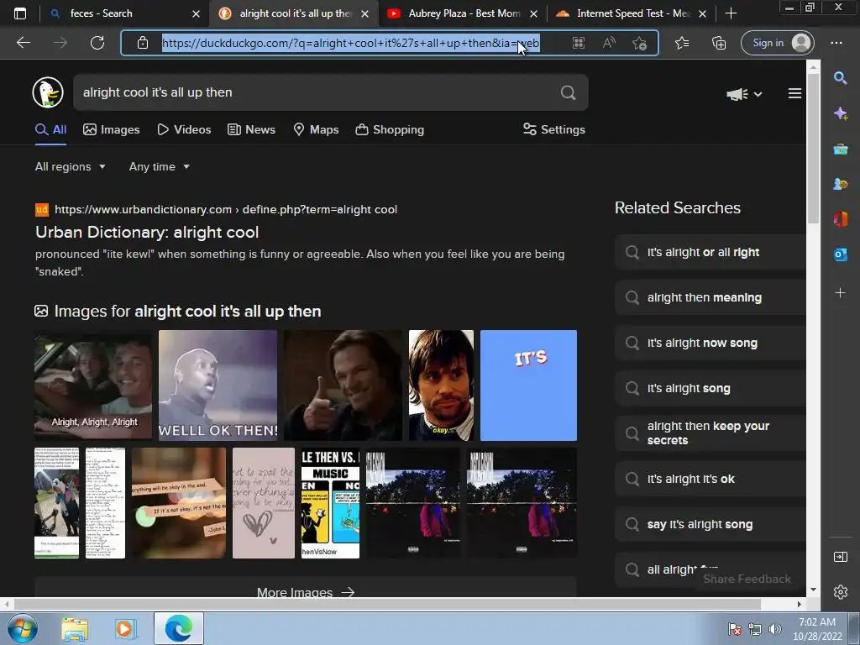Open Collections icon in toolbar

(x=719, y=43)
